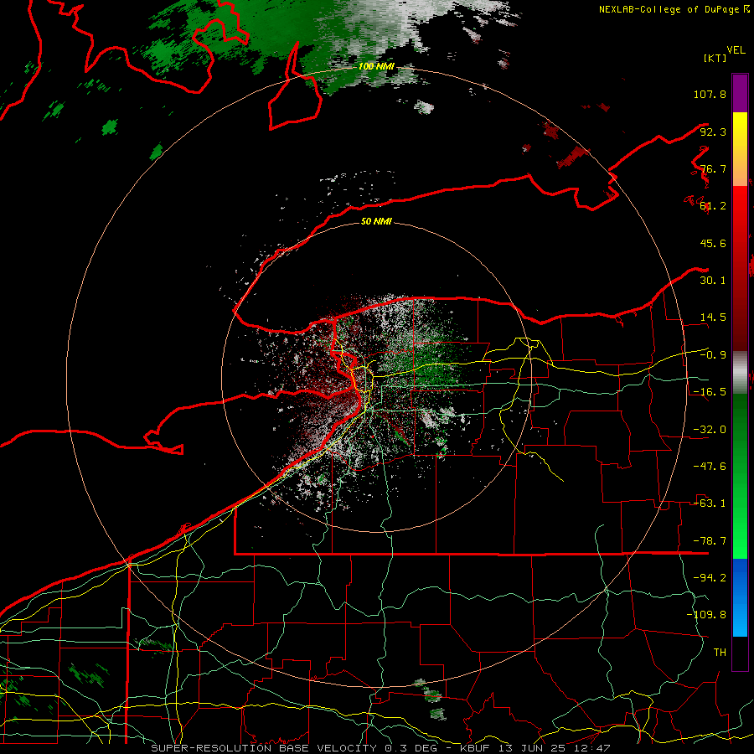
Task: Click the -0.9 velocity scale label
Action: click(x=713, y=355)
